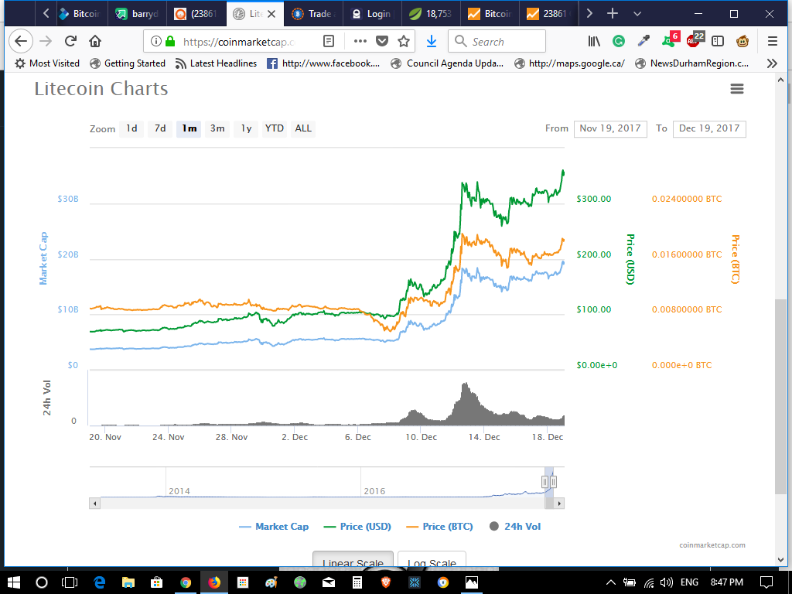
Task: Show site information for coinmarketcap
Action: click(155, 42)
